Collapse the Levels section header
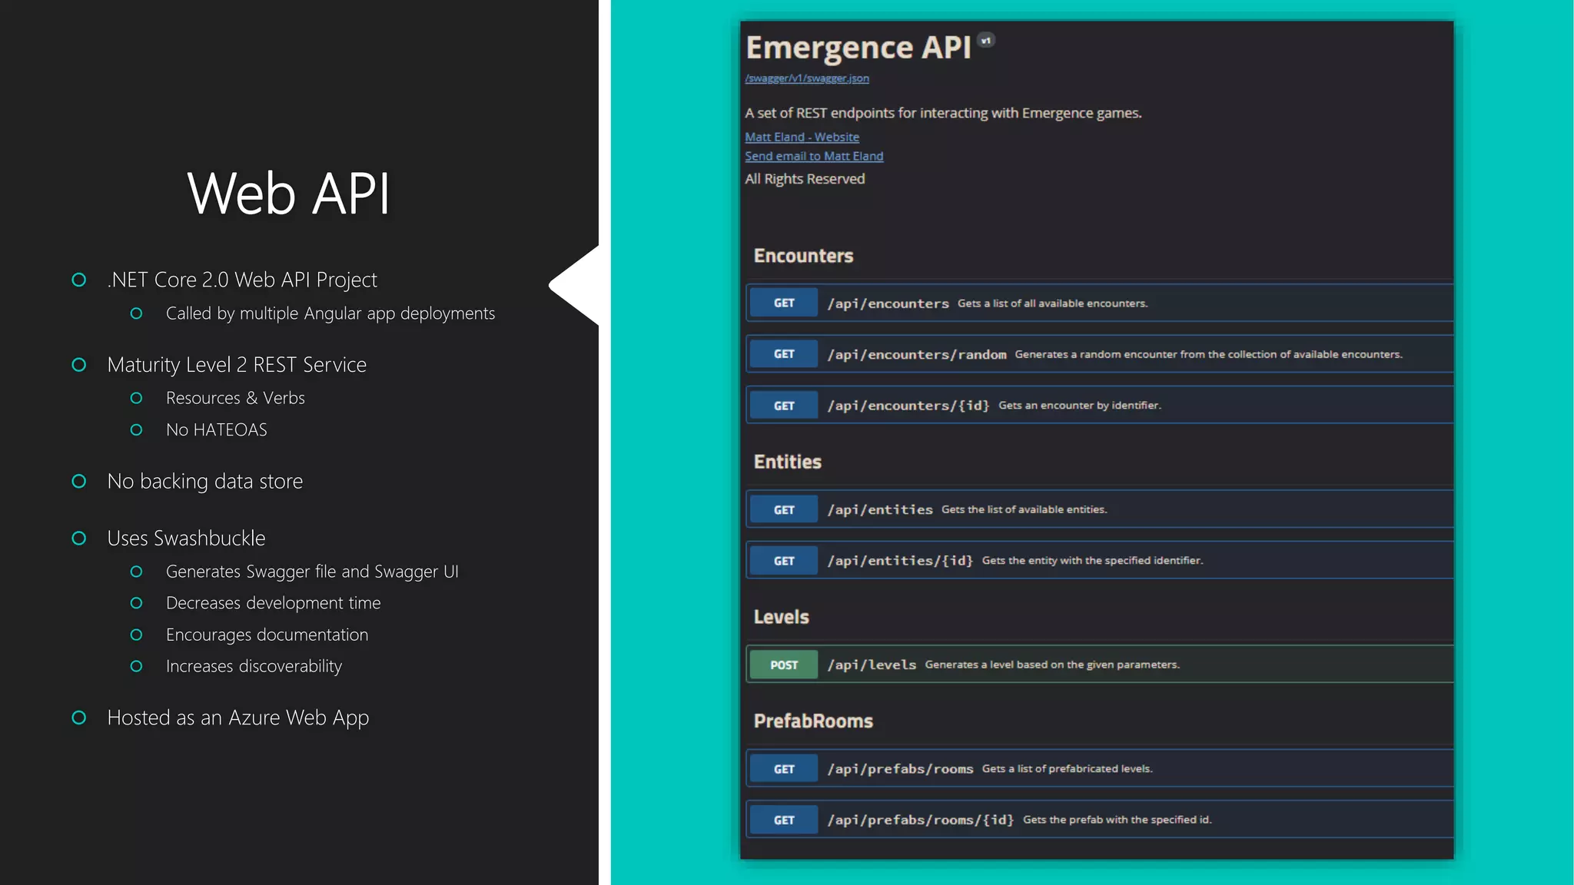Image resolution: width=1574 pixels, height=885 pixels. coord(781,617)
